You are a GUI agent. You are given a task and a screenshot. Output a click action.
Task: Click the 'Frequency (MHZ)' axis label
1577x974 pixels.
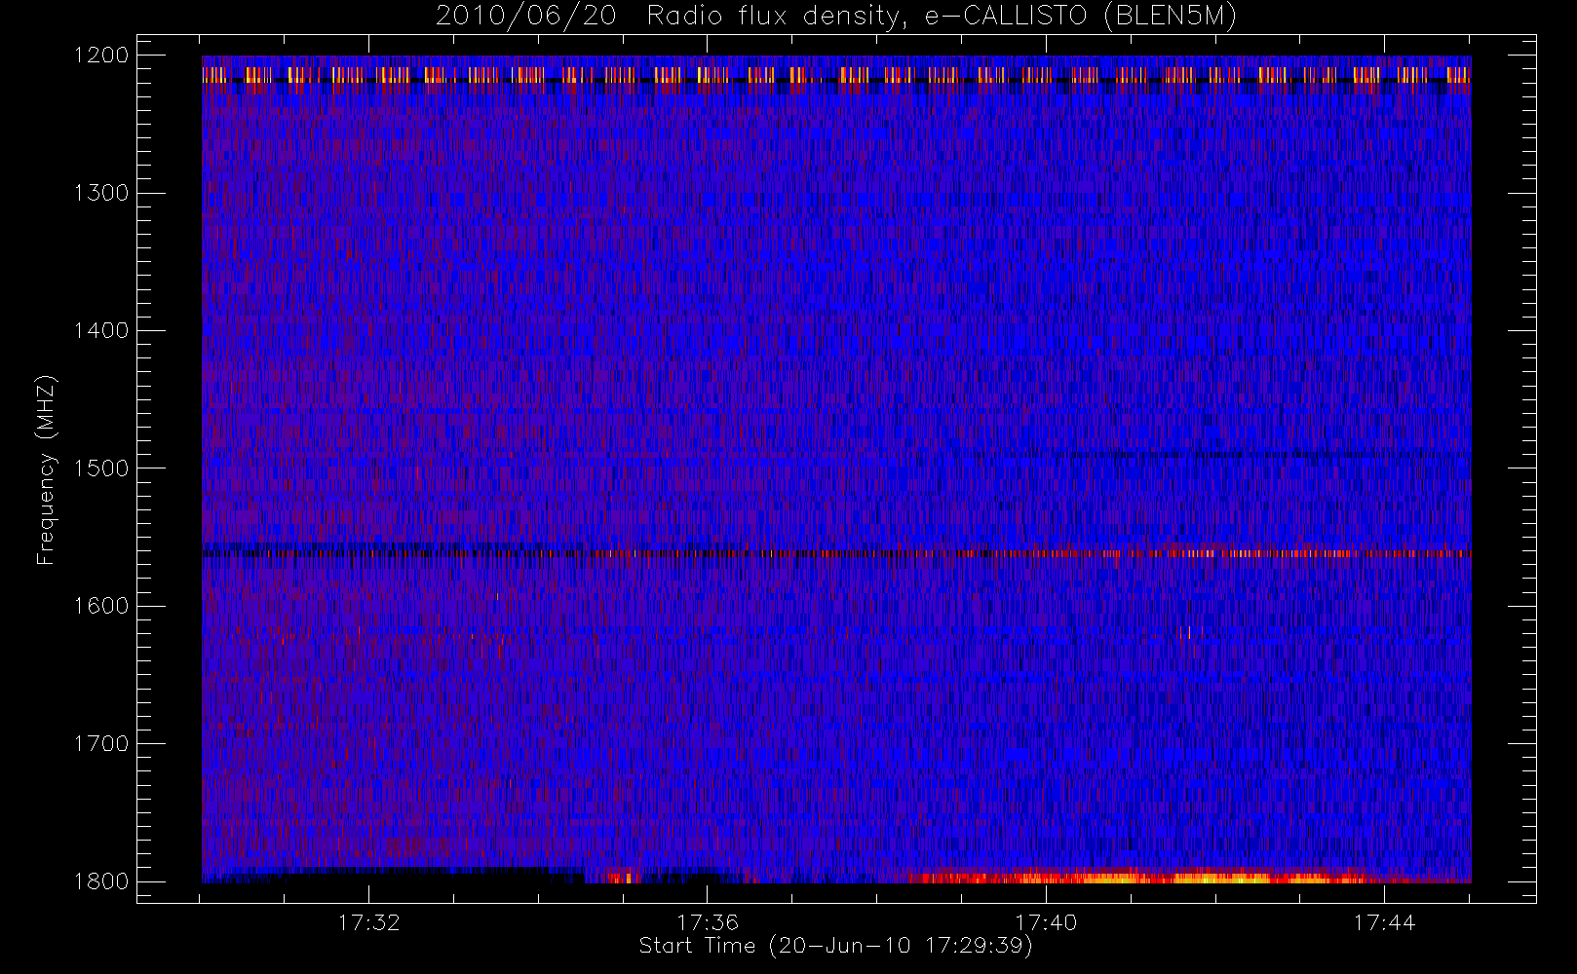coord(45,469)
